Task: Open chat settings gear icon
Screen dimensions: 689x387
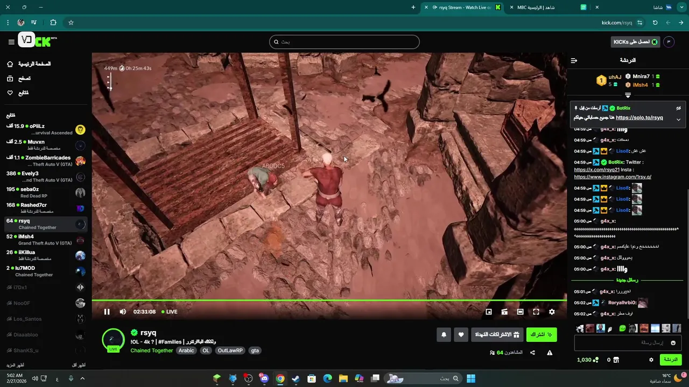Action: point(651,360)
